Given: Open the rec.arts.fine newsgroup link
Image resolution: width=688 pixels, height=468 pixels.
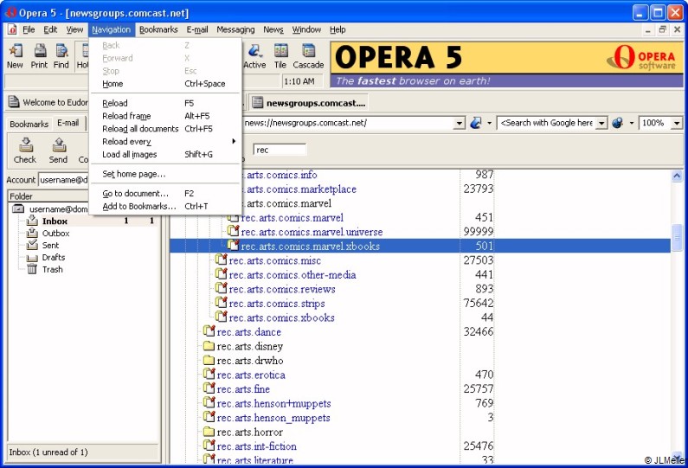Looking at the screenshot, I should (x=243, y=388).
